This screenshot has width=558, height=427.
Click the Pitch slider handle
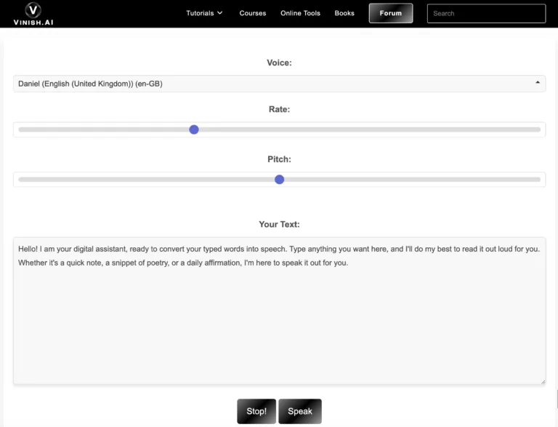(279, 179)
